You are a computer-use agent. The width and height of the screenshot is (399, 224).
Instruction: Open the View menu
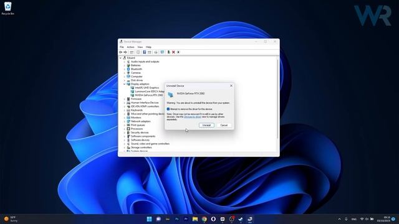tap(140, 47)
